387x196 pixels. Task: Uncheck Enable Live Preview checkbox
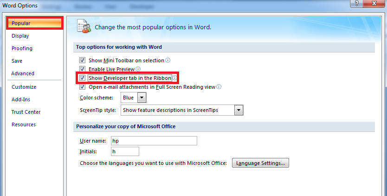tap(82, 69)
